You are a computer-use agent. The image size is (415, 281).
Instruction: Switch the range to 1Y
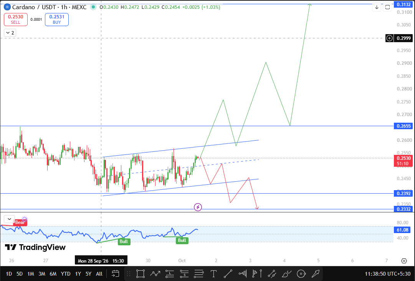click(78, 274)
